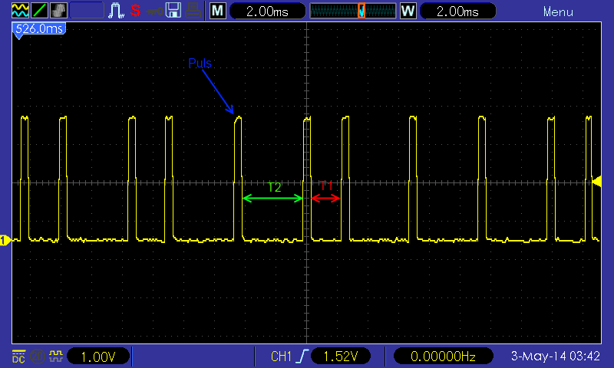Viewport: 614px width, 368px height.
Task: Click the W window timebase icon
Action: pos(408,11)
